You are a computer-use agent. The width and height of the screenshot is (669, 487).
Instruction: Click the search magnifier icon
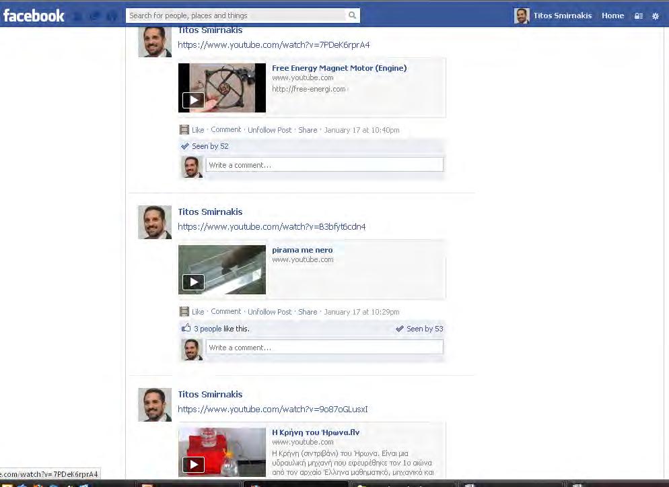tap(352, 15)
